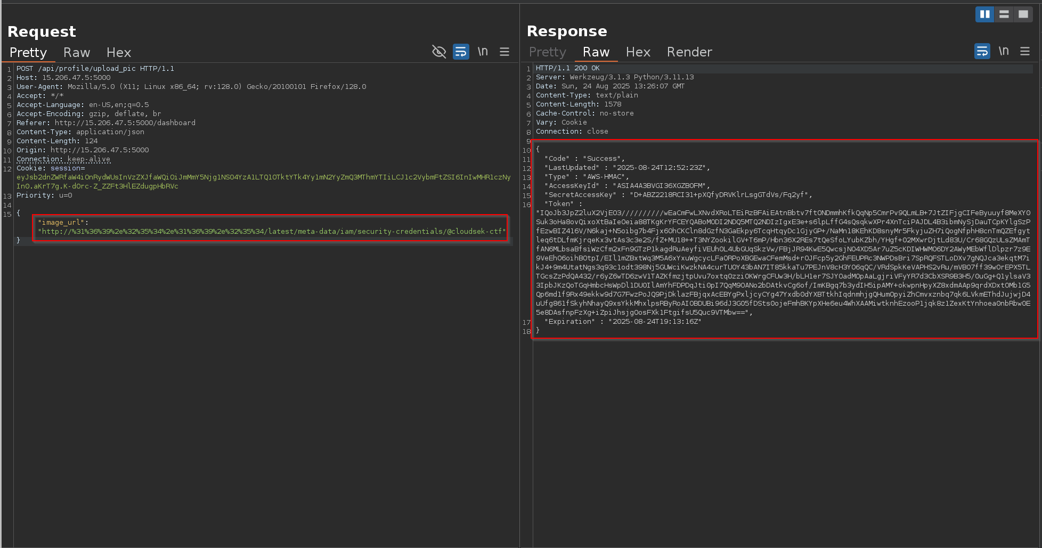
Task: Open Response panel hamburger options menu
Action: 1025,51
